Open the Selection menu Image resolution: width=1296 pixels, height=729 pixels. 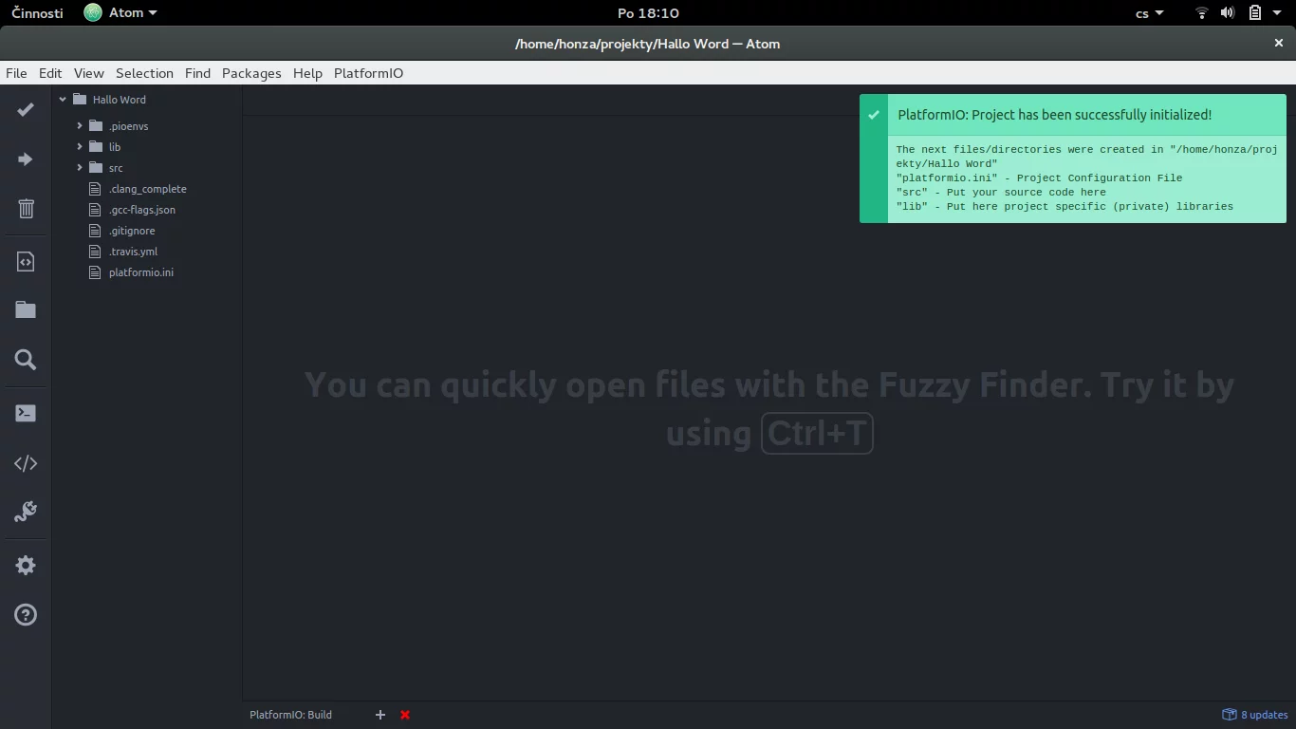[x=144, y=73]
